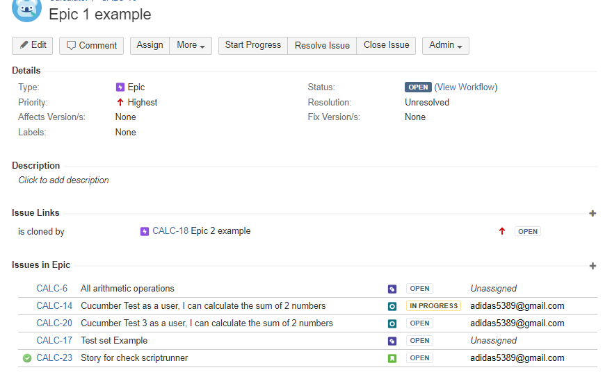Click to add description text

pos(63,180)
